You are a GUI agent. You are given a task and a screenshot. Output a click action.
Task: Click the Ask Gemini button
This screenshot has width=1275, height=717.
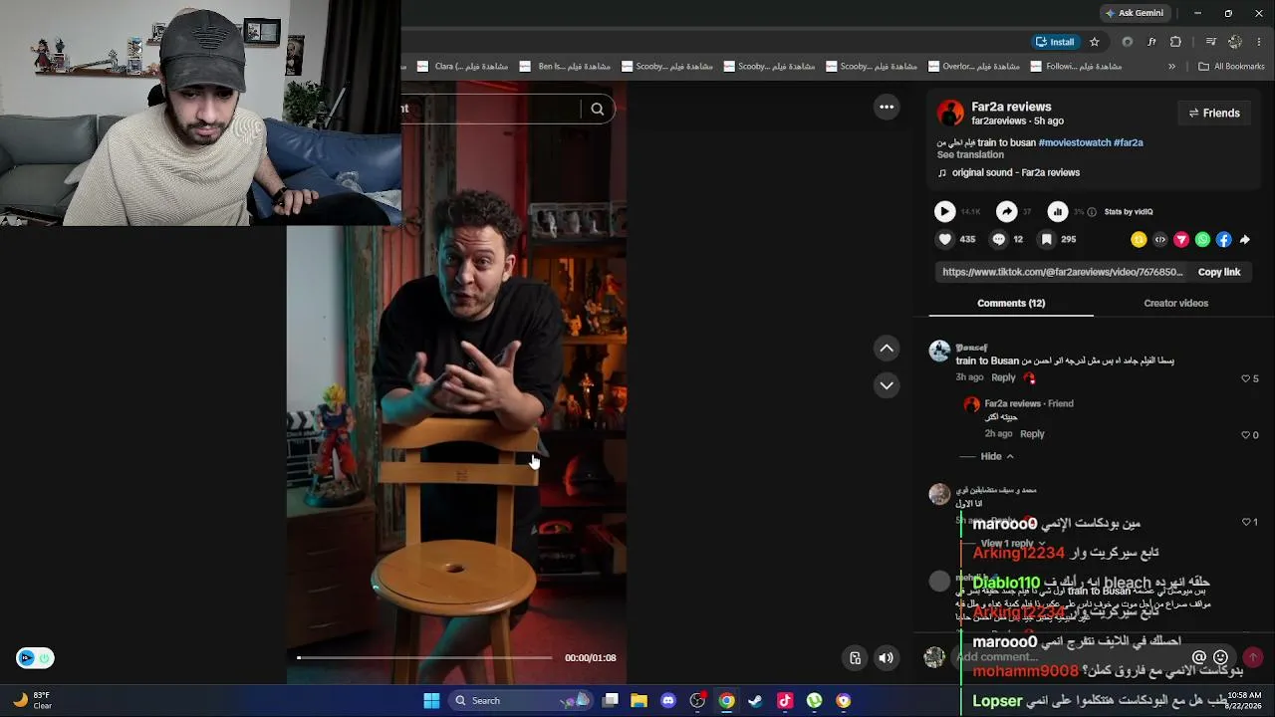click(x=1134, y=13)
